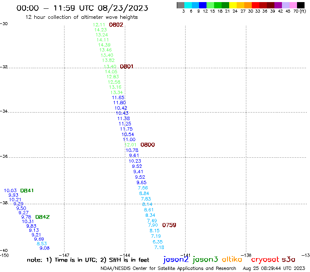Select wave height value 14.23
310x272 pixels.
point(101,30)
